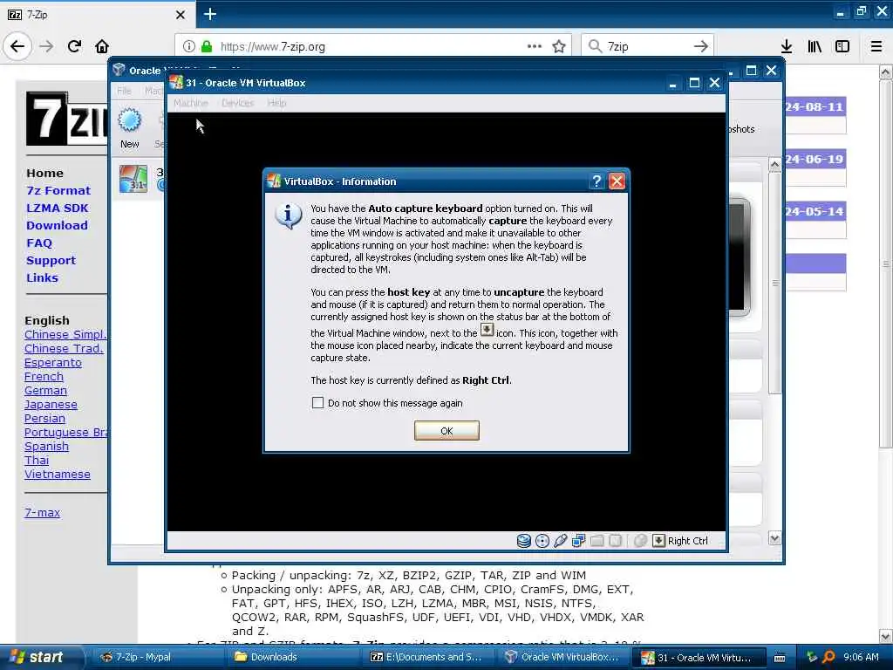
Task: Click the shared folders icon in the VM status bar
Action: tap(596, 541)
